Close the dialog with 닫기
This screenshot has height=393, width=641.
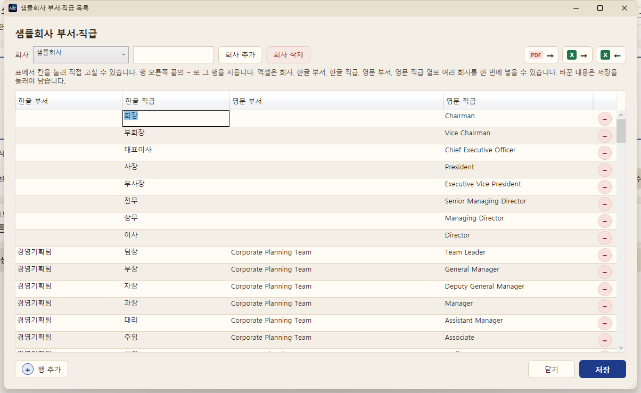click(x=552, y=369)
